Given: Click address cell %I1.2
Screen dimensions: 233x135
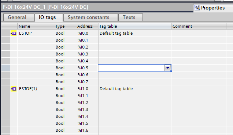Looking at the screenshot, I should [87, 103].
